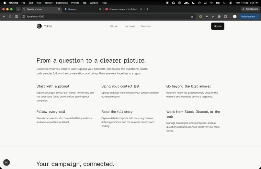Close the Devpost tab

(100, 9)
